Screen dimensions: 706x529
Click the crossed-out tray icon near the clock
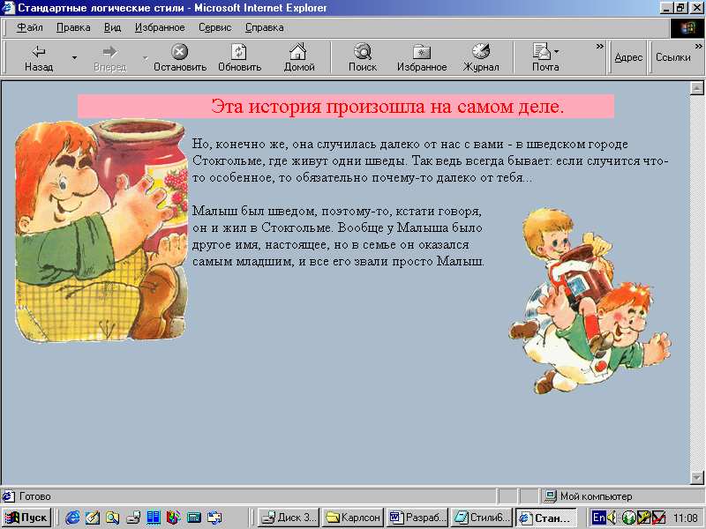pyautogui.click(x=658, y=518)
